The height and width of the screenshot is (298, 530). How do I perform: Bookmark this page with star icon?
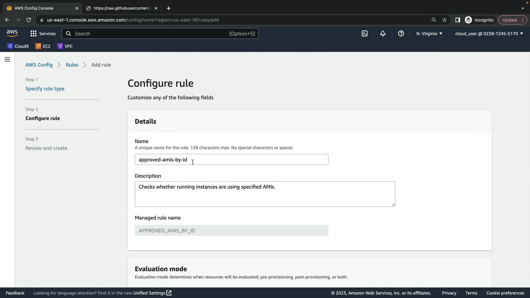pyautogui.click(x=444, y=20)
